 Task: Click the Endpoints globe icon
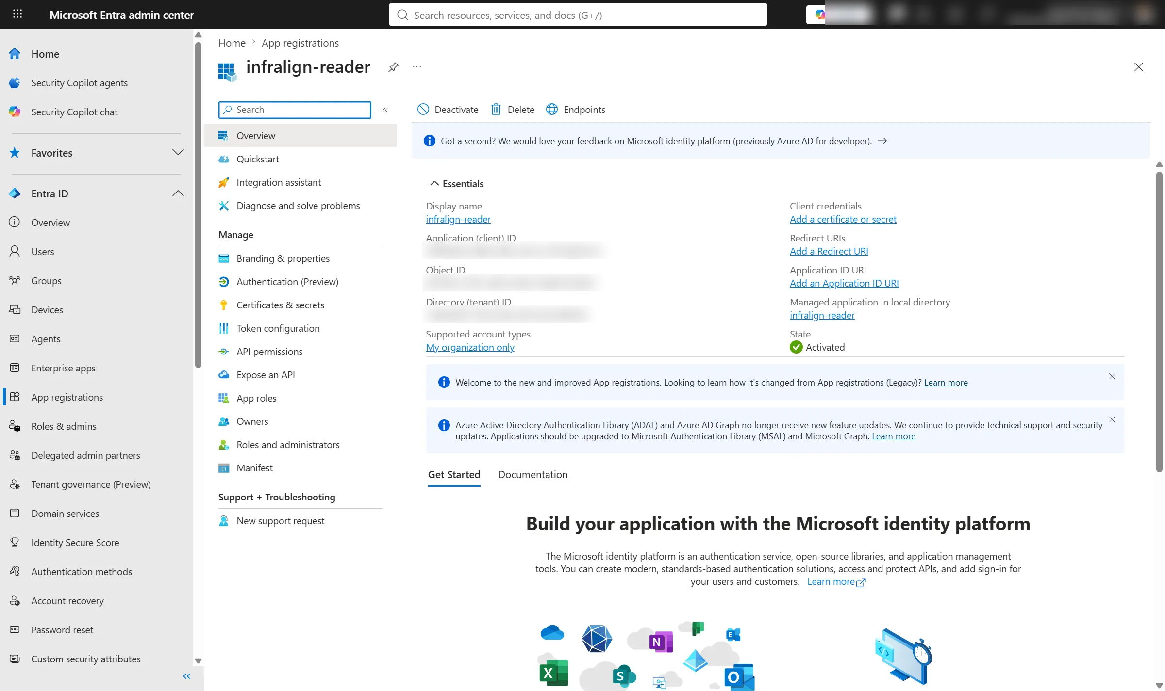tap(552, 110)
